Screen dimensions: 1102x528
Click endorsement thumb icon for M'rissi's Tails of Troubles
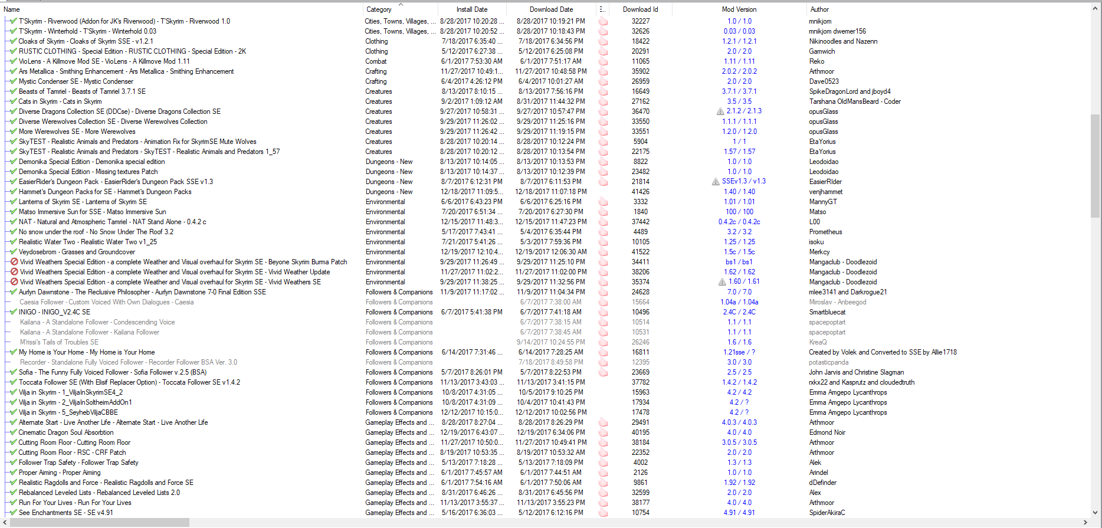[603, 342]
